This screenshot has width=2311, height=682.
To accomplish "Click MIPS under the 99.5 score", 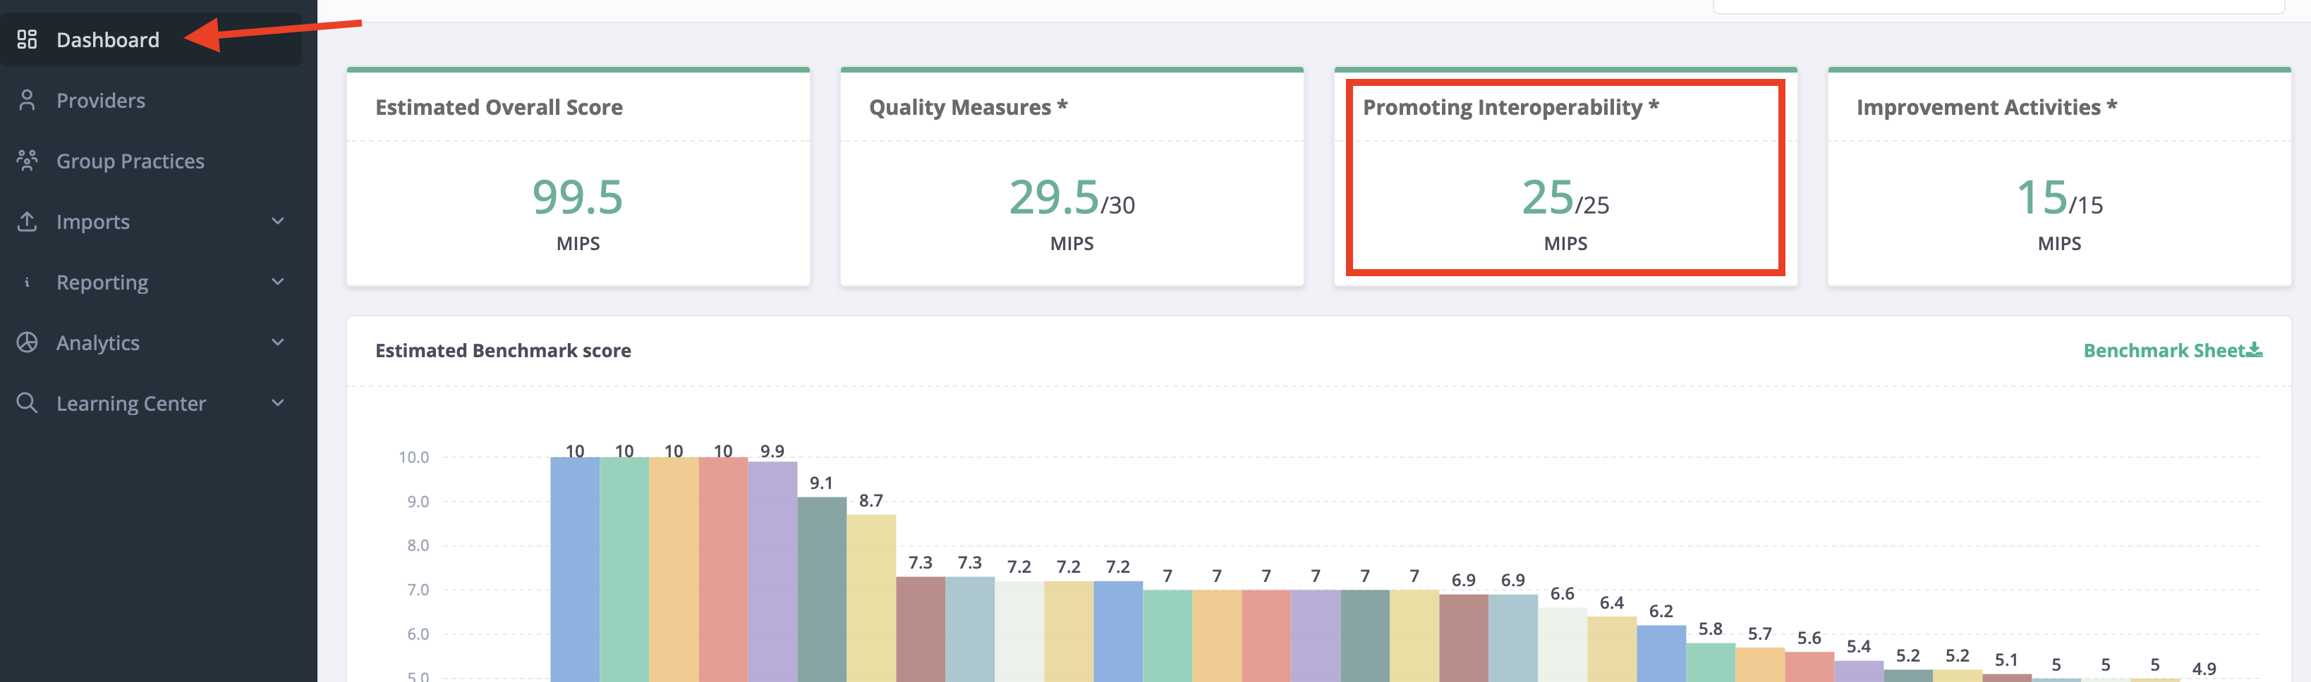I will tap(578, 244).
